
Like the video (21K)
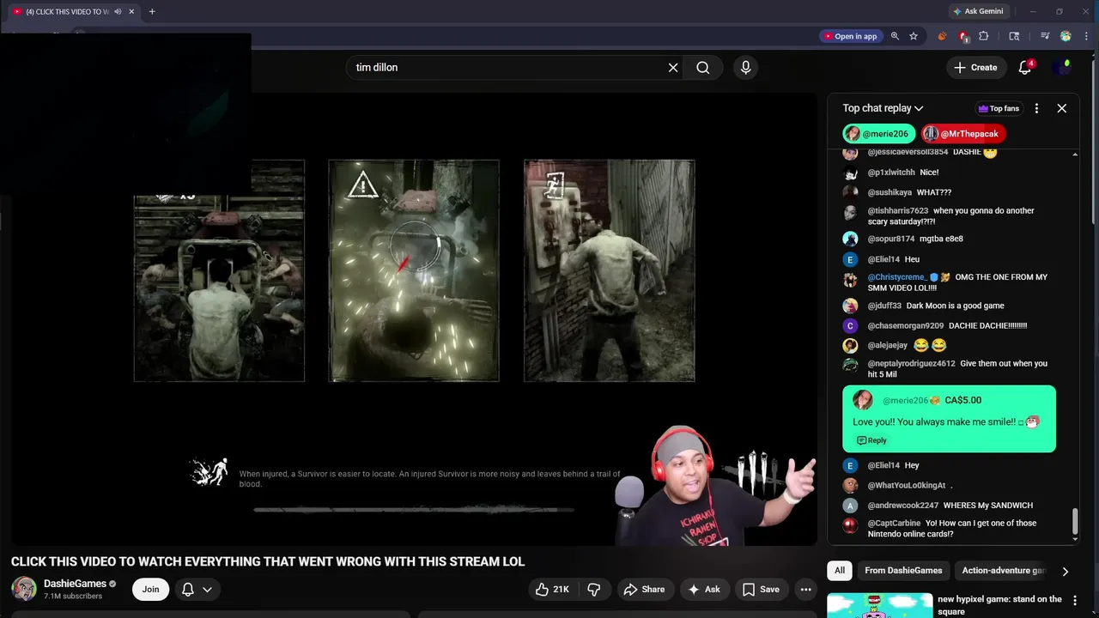(x=551, y=589)
